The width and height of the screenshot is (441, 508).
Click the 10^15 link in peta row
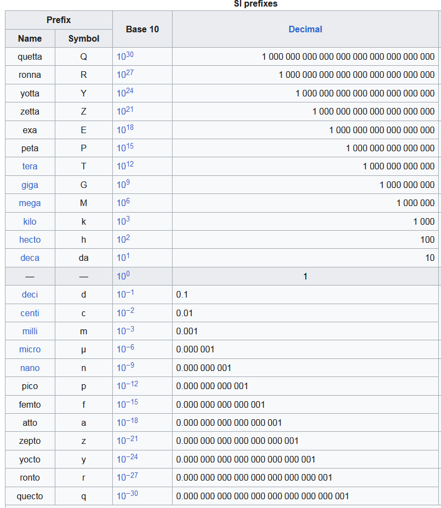[x=125, y=147]
